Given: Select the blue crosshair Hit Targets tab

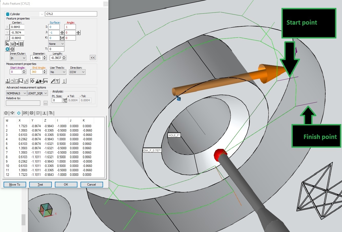Looking at the screenshot, I should [19, 113].
